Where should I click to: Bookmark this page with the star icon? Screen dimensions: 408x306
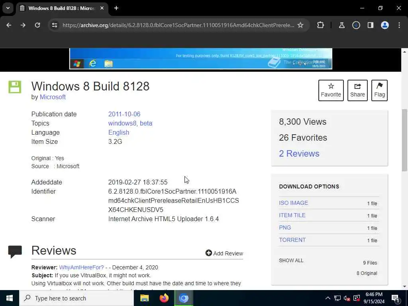click(x=300, y=25)
